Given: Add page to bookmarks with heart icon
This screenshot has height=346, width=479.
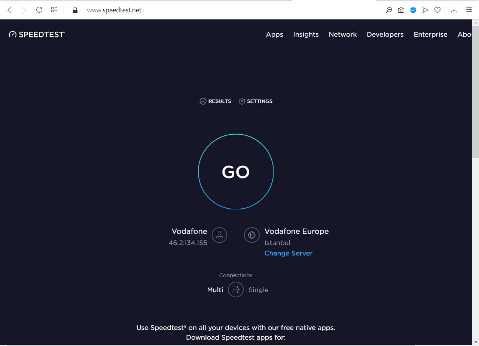Looking at the screenshot, I should pos(437,10).
